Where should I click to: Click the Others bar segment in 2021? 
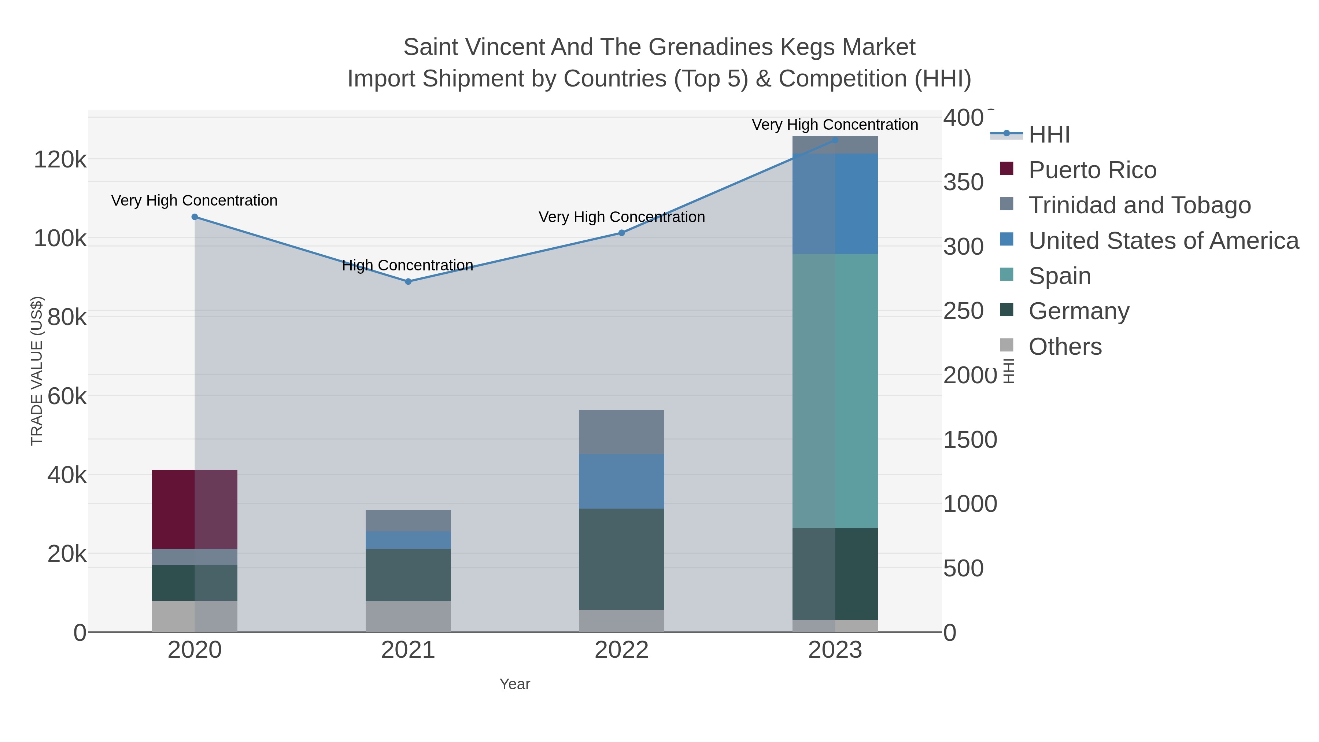408,617
